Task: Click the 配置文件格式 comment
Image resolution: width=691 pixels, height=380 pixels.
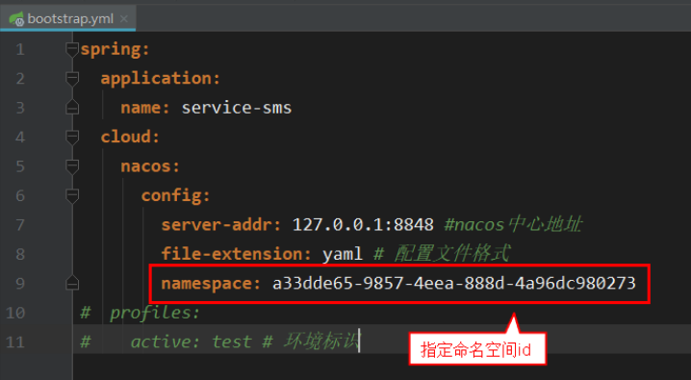Action: pyautogui.click(x=451, y=254)
